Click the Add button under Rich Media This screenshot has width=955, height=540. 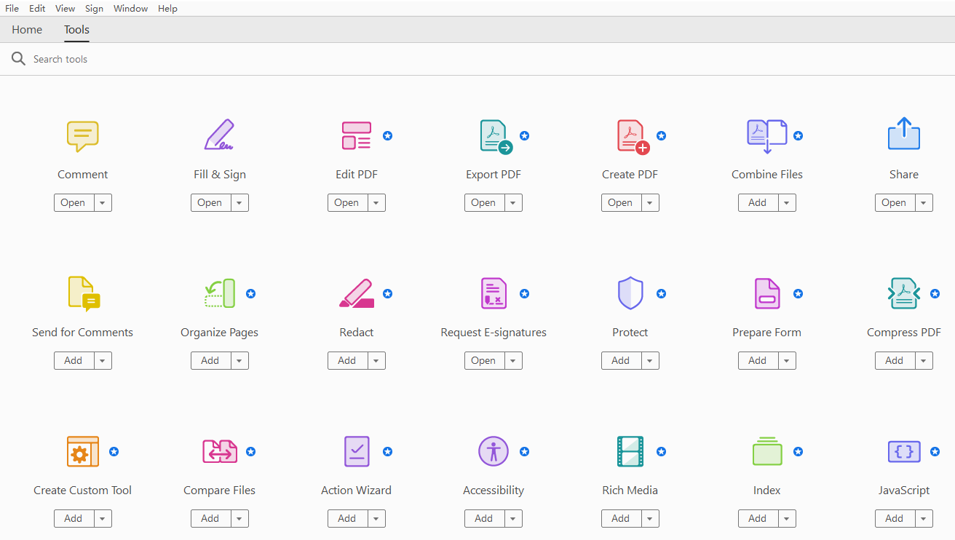621,519
